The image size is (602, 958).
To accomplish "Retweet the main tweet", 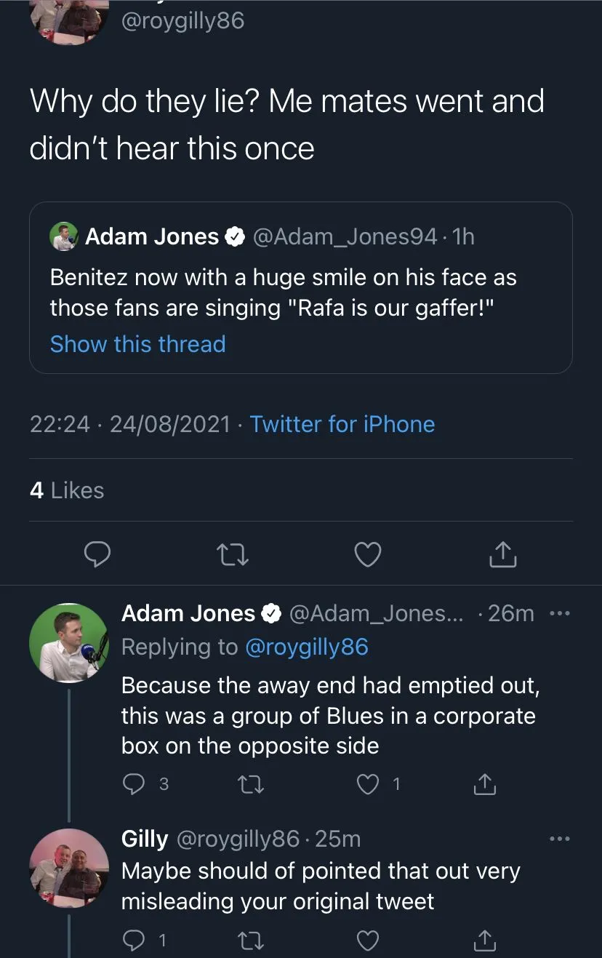I will tap(233, 554).
